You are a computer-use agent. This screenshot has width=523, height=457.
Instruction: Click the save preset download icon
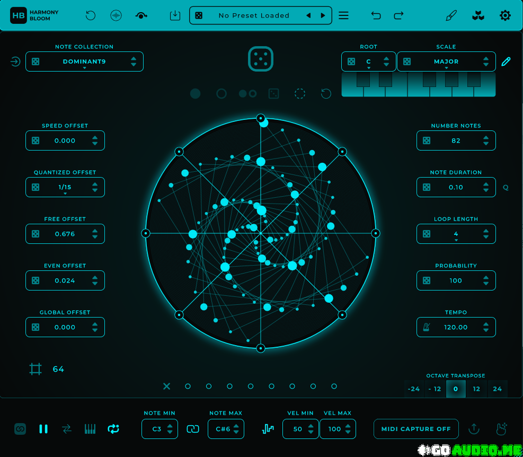point(175,15)
